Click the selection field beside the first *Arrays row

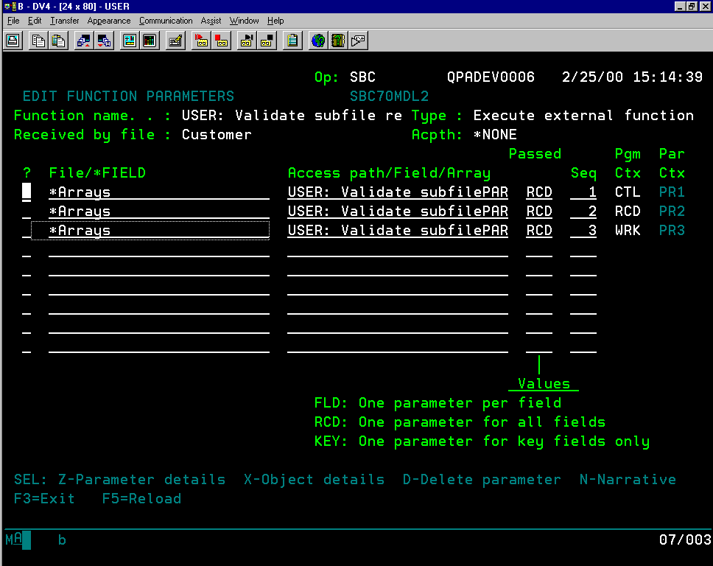click(27, 192)
